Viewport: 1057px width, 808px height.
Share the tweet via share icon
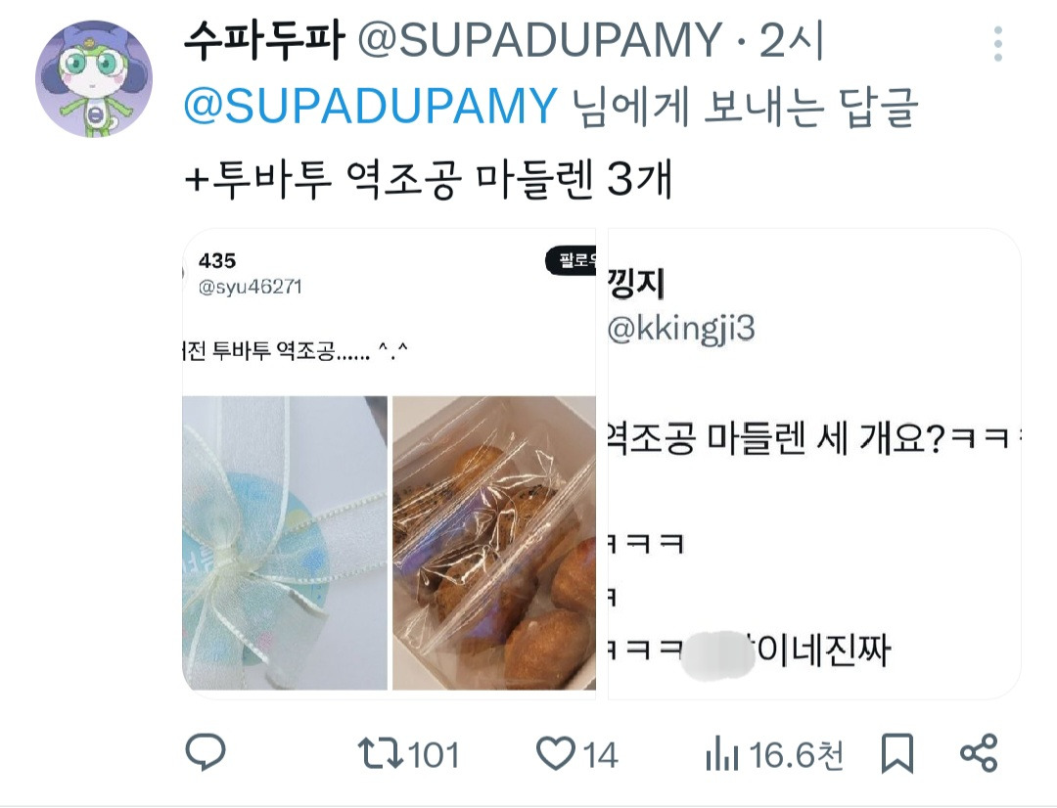(x=979, y=753)
